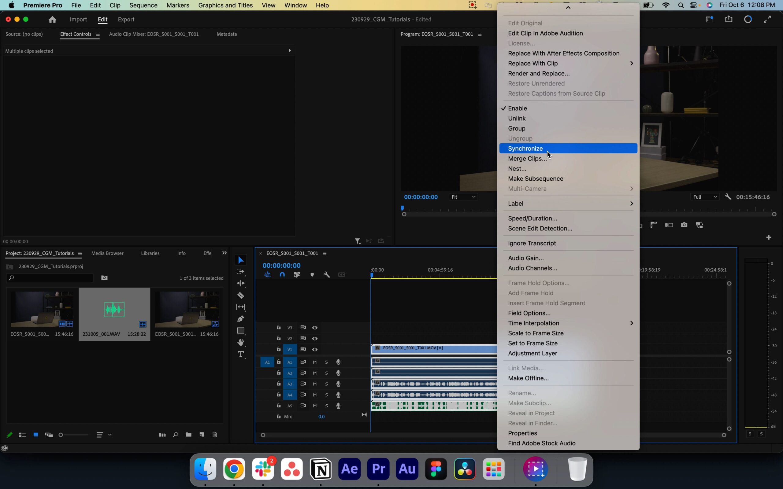Create a new bin in the Project panel

click(x=189, y=435)
